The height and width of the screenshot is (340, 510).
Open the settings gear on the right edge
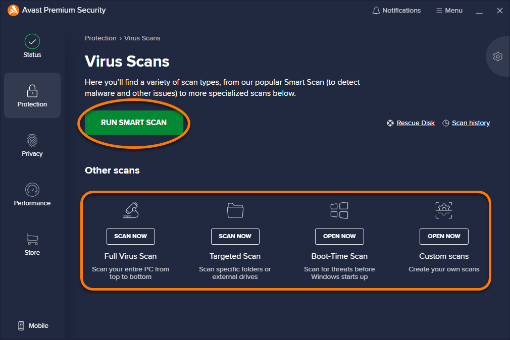coord(498,56)
